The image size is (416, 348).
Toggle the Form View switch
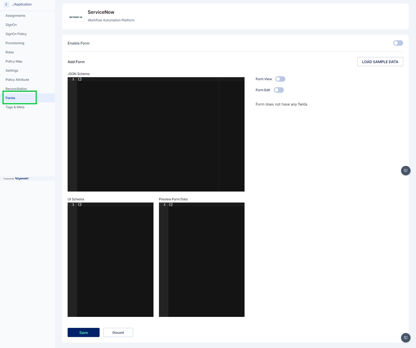pos(280,79)
